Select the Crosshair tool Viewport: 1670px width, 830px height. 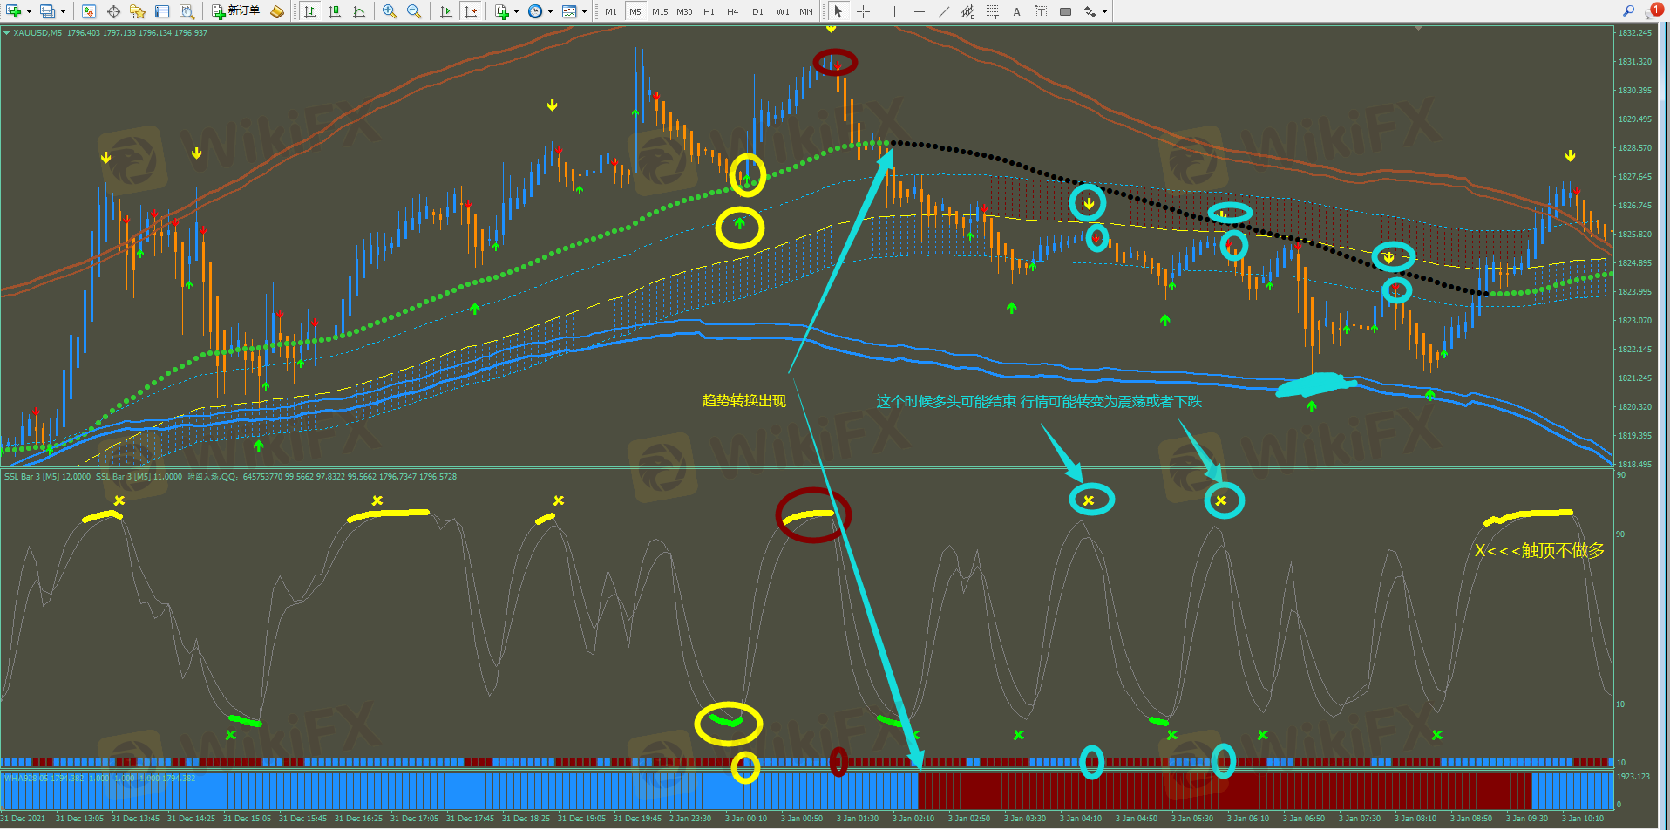(863, 11)
